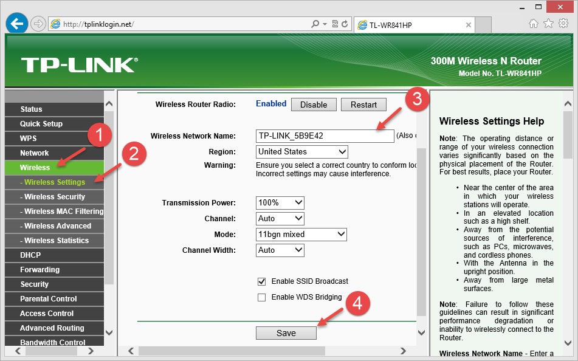
Task: Open the WPS menu item
Action: (x=55, y=139)
